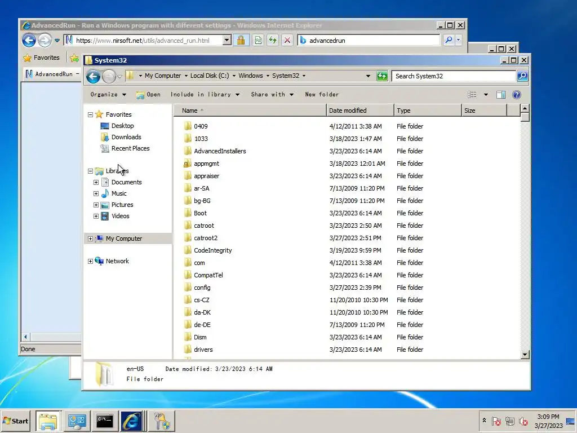Change the view with the views icon
Viewport: 577px width, 433px height.
[472, 95]
